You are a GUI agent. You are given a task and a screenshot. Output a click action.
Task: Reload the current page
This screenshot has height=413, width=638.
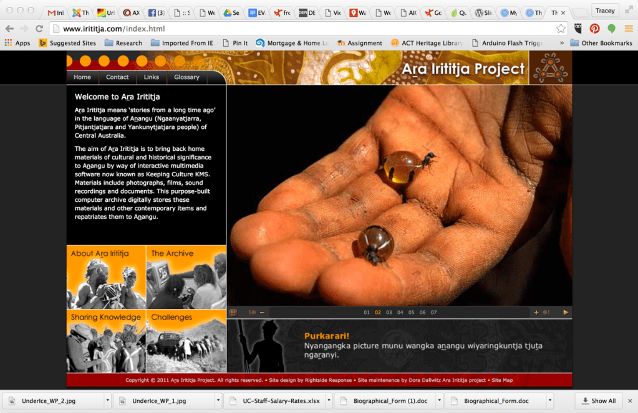pos(39,29)
